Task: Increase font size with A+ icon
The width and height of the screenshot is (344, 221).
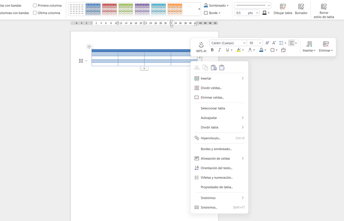Action: tap(267, 43)
